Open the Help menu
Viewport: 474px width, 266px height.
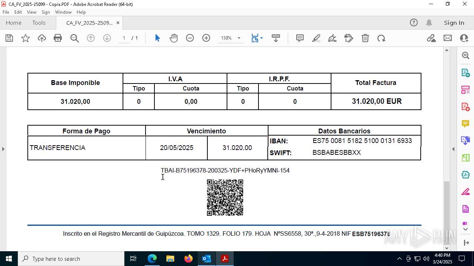(81, 12)
